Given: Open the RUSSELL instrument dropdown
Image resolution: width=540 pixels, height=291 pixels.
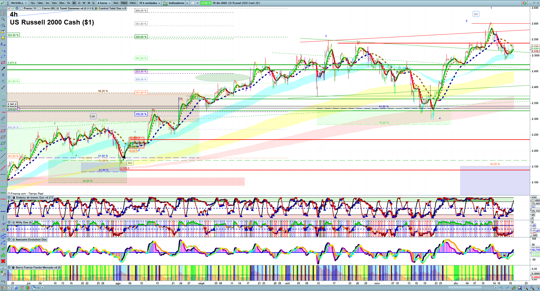Looking at the screenshot, I should pos(19,3).
